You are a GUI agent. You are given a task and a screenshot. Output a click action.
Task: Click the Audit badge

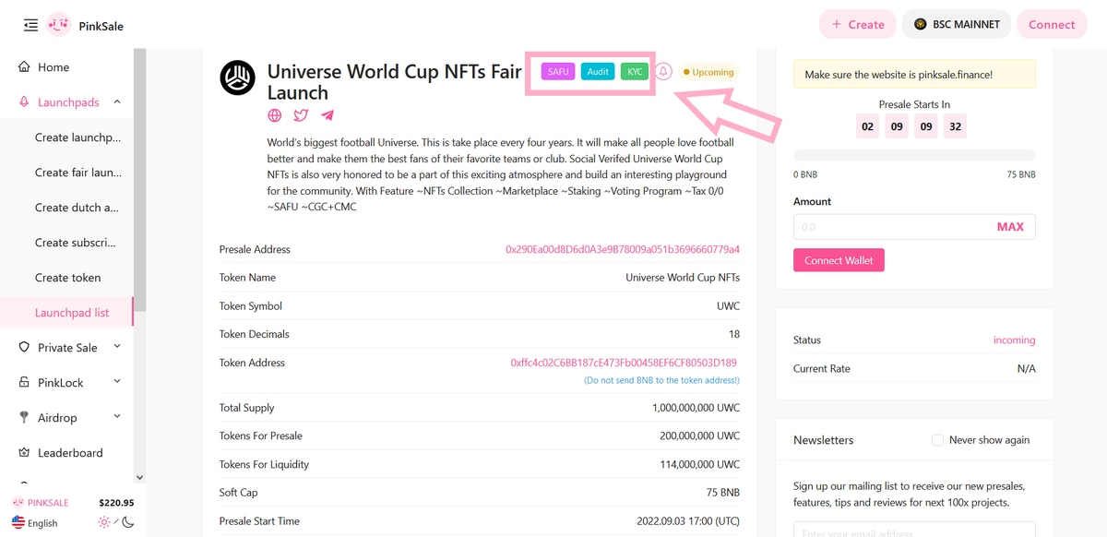[598, 72]
